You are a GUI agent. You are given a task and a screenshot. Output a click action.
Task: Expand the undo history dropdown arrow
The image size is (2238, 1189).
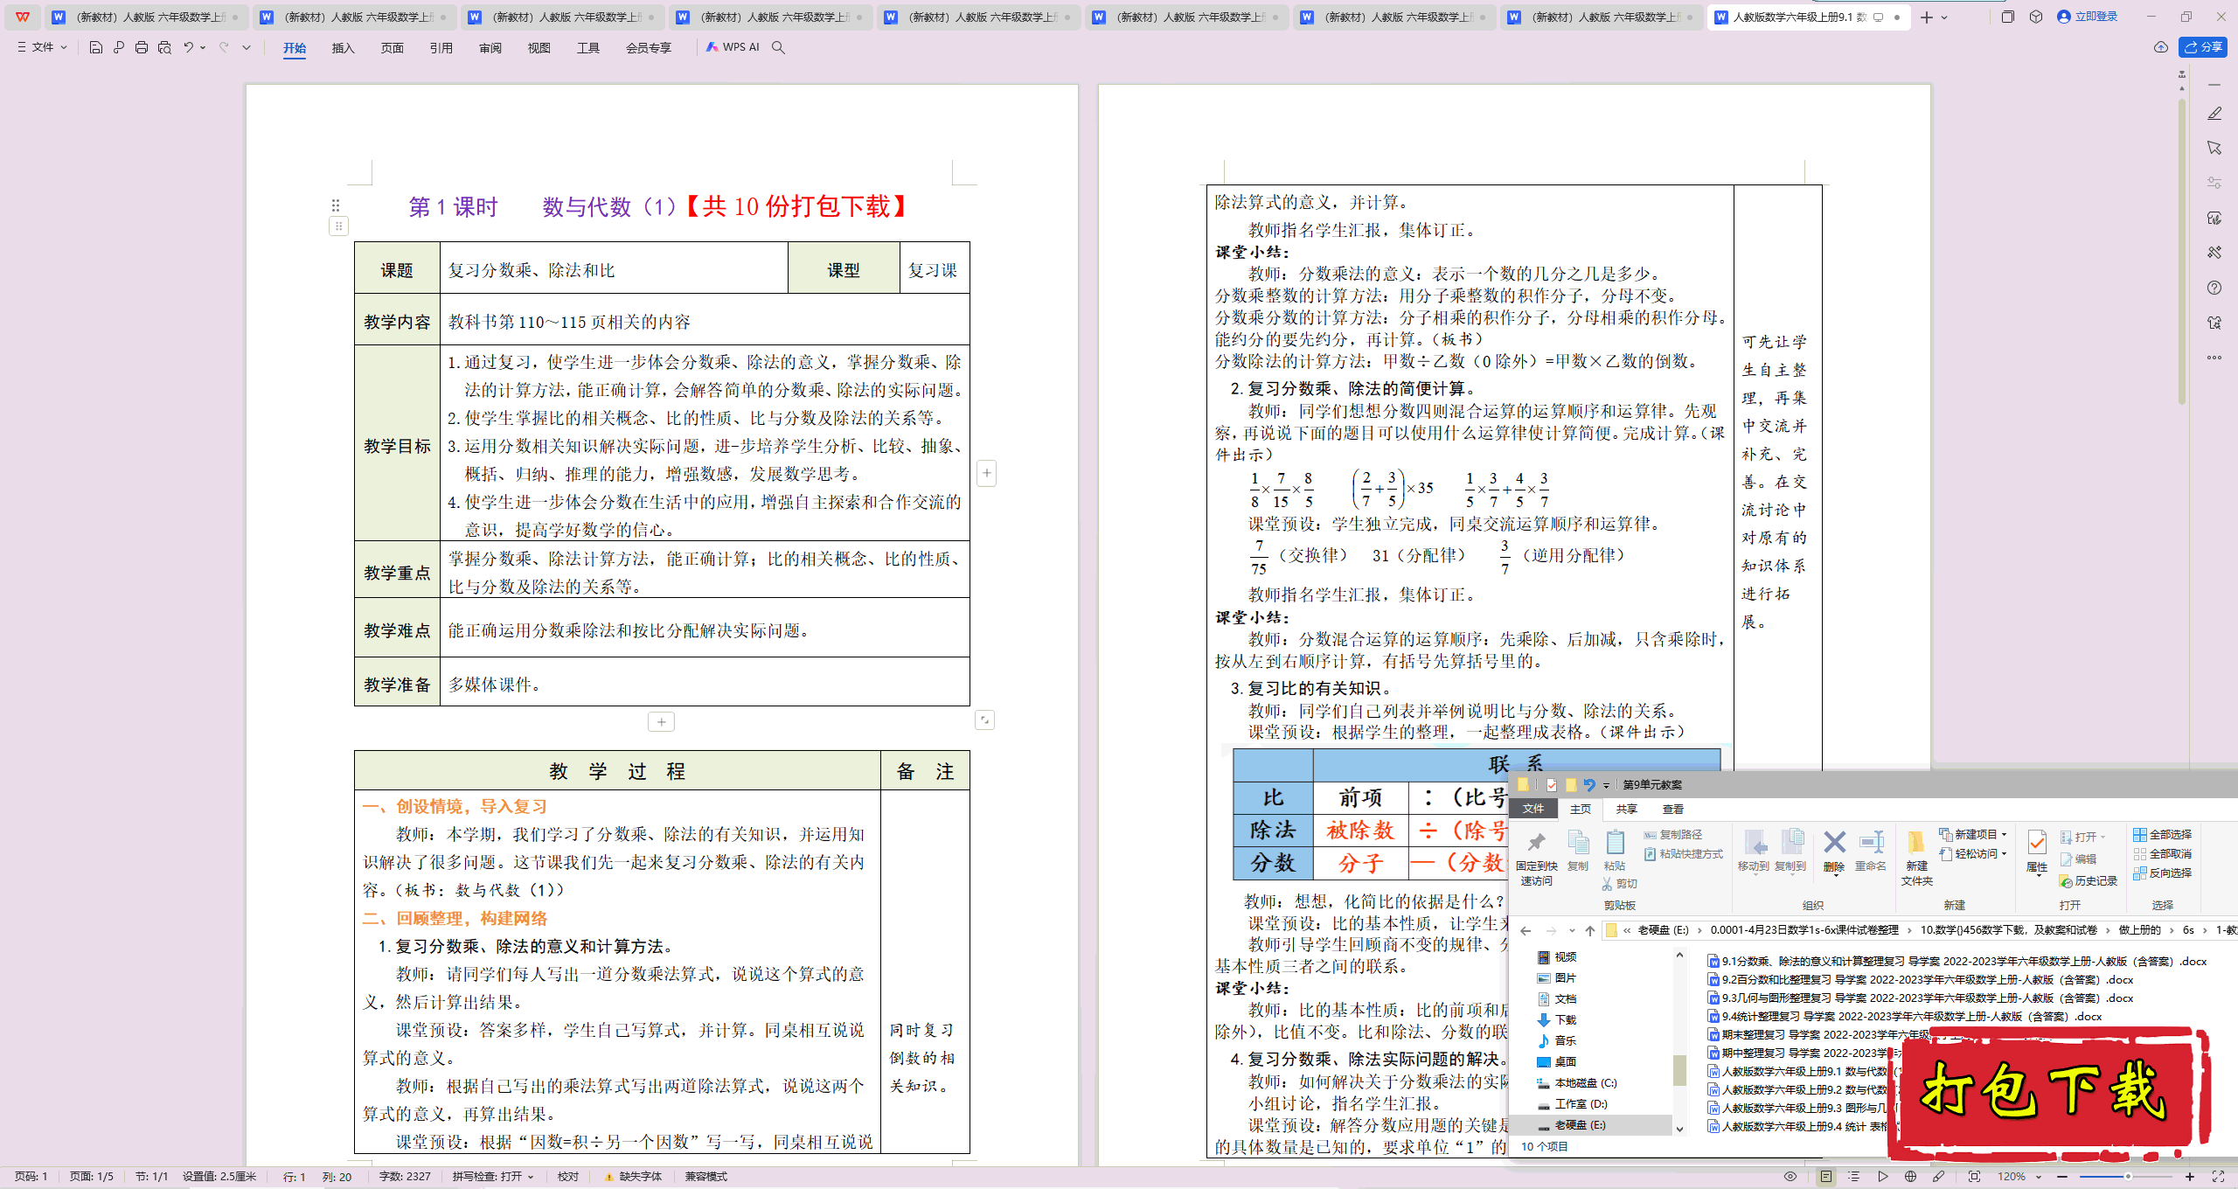pyautogui.click(x=203, y=48)
